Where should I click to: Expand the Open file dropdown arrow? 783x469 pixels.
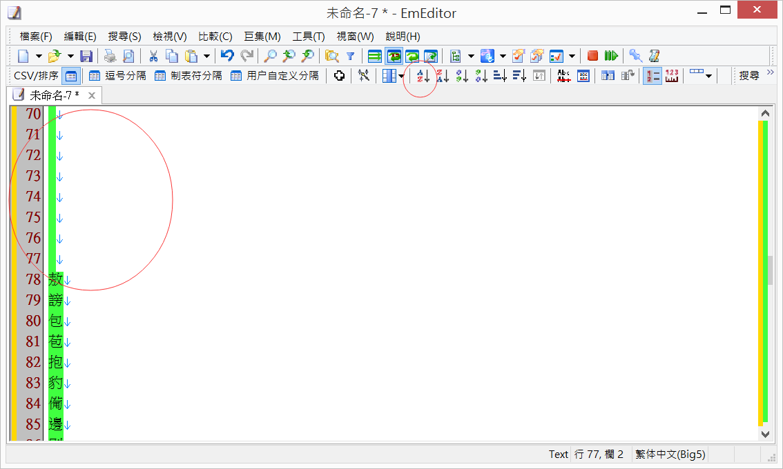pos(70,56)
